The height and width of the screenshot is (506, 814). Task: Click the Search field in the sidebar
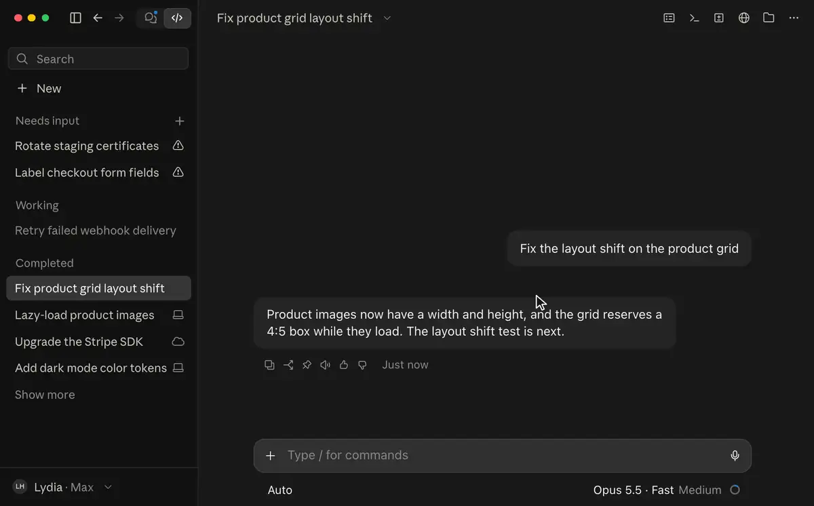click(98, 59)
